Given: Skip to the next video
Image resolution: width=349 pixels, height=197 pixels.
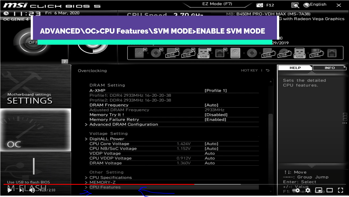Looking at the screenshot, I should (x=21, y=190).
